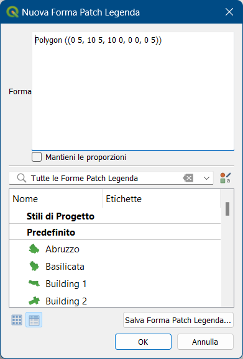243x359 pixels.
Task: Click the Basilicata shape icon
Action: coord(34,266)
